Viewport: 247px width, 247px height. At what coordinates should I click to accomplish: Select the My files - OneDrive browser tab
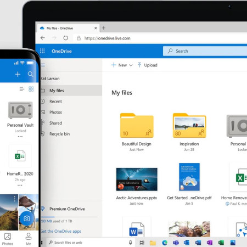68,28
